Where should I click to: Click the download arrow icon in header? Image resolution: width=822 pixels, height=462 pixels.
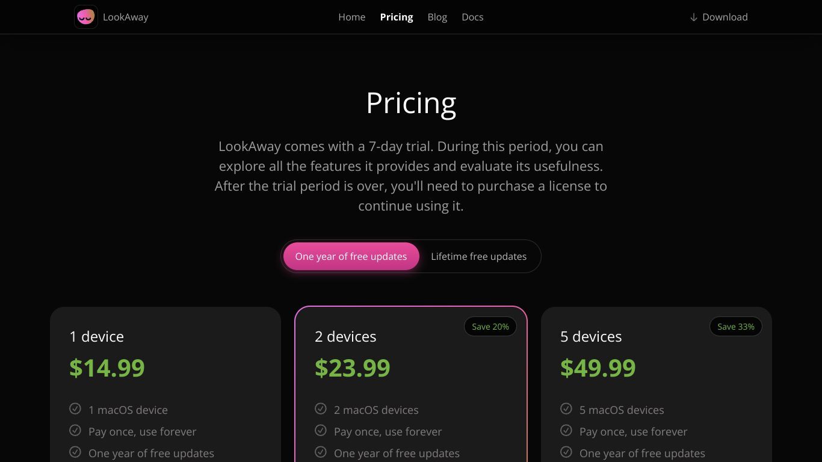click(693, 17)
